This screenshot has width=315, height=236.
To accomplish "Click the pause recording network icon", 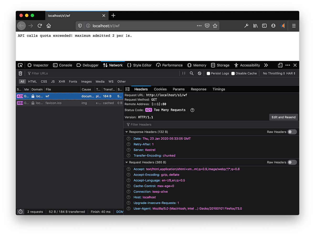I will coord(184,73).
